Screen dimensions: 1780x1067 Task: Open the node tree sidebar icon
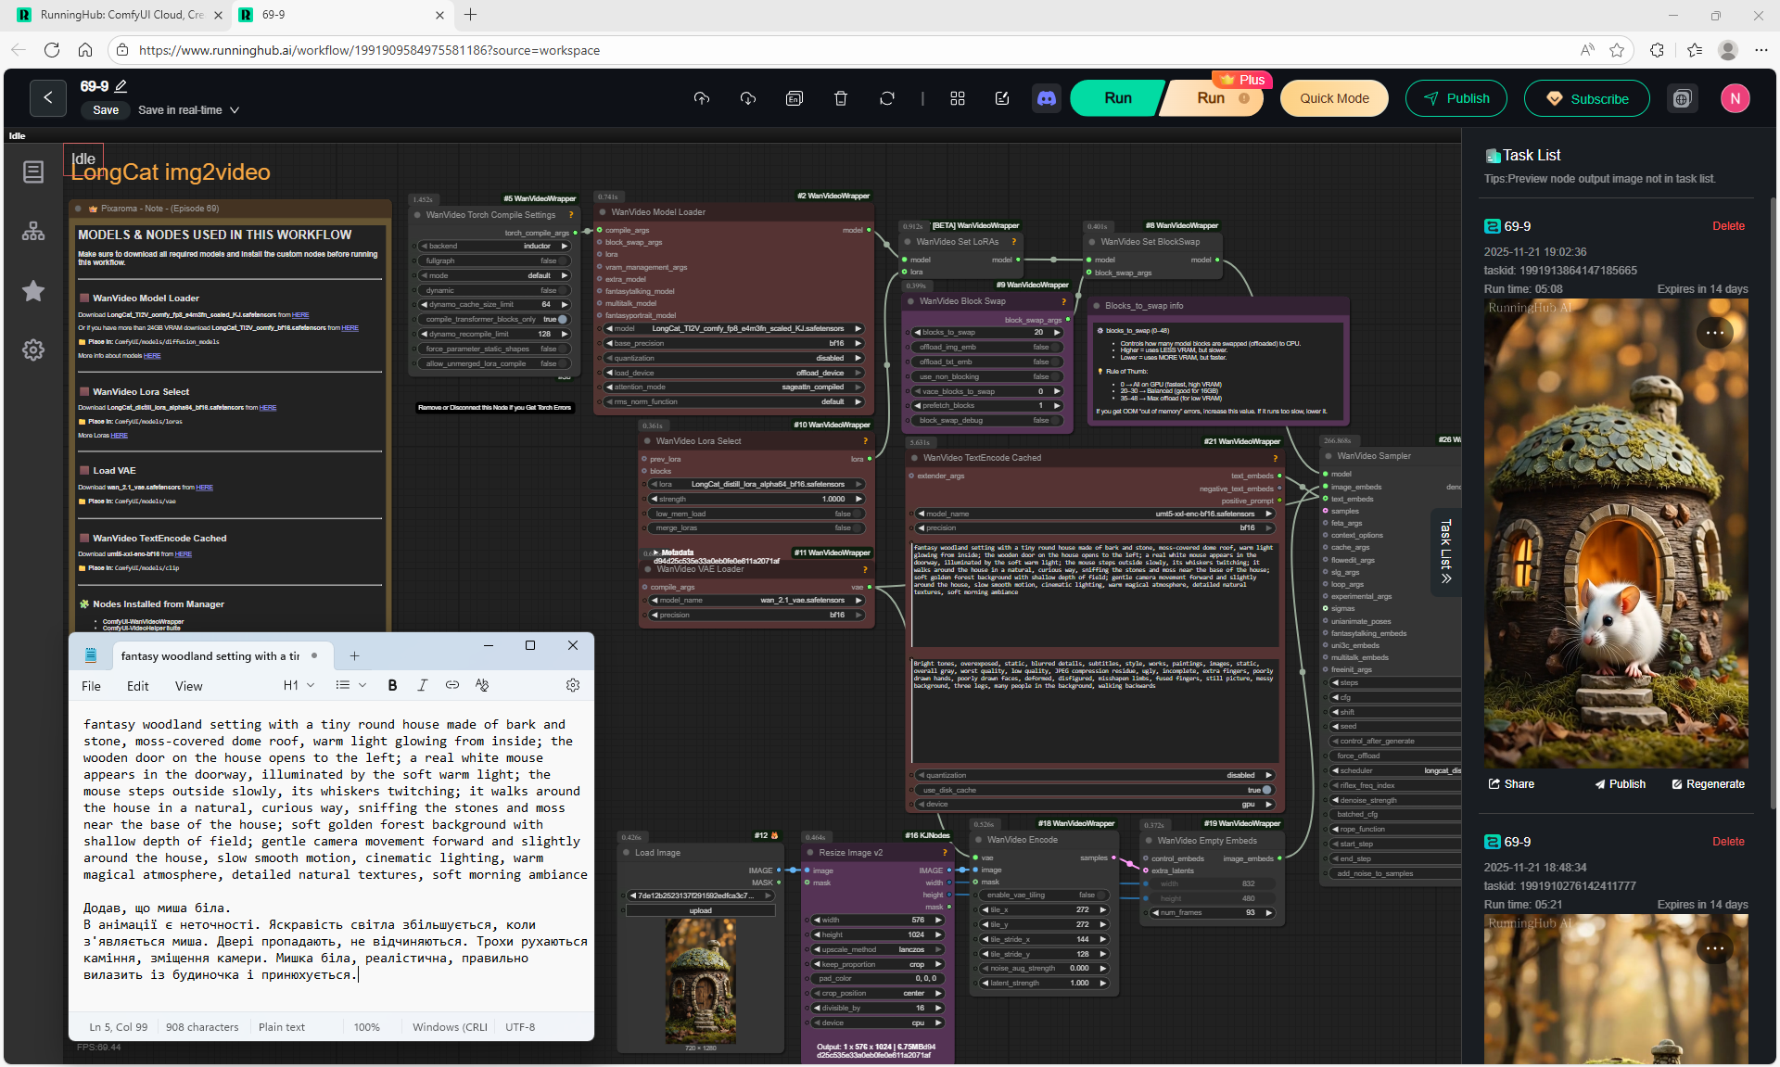(33, 231)
